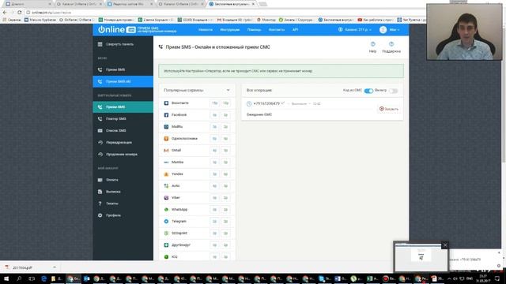Click the phone number +79163396479
Screen dimensions: 506x284
pyautogui.click(x=266, y=103)
